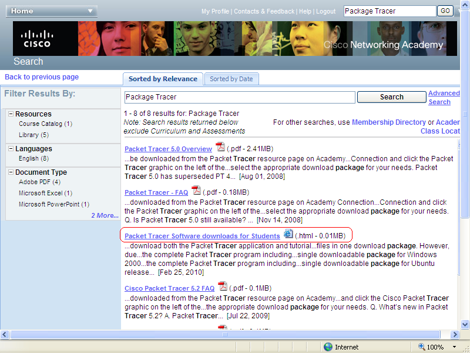Open My Profile from the top menu
This screenshot has width=470, height=353.
(x=215, y=11)
